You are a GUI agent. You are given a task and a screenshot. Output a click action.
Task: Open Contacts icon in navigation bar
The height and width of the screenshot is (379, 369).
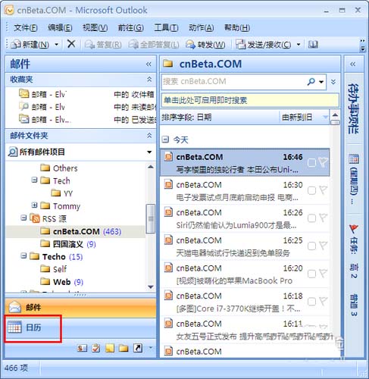click(x=82, y=349)
